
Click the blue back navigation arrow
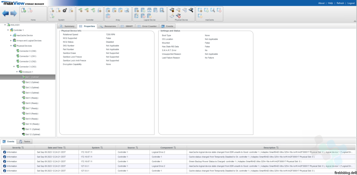(6, 13)
